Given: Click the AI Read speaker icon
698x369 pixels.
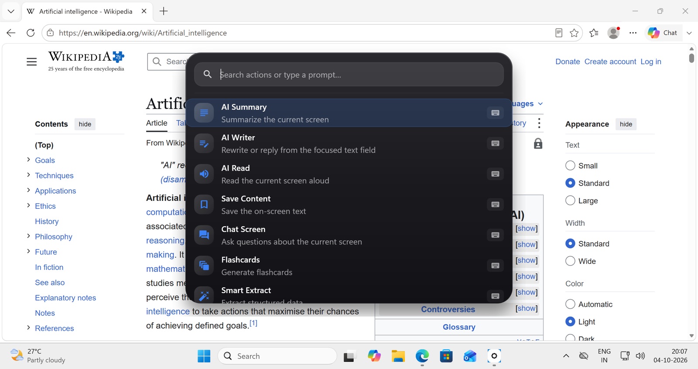Looking at the screenshot, I should pyautogui.click(x=204, y=174).
